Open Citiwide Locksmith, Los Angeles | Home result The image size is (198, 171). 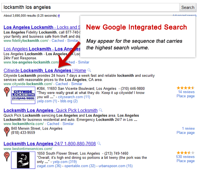(x=45, y=71)
